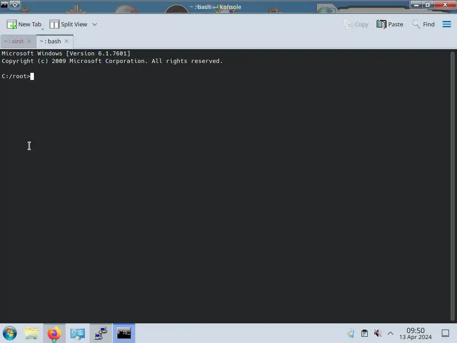Screen dimensions: 457x343
Task: Click the terminal vertical scrollbar
Action: 453,185
